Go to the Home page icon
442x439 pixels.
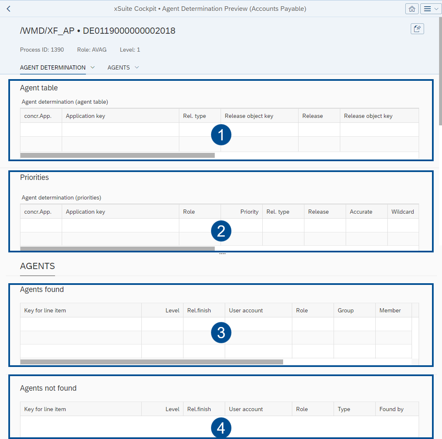click(412, 9)
